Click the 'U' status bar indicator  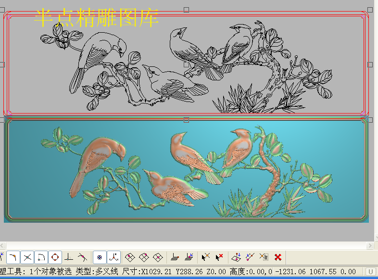coord(370,272)
